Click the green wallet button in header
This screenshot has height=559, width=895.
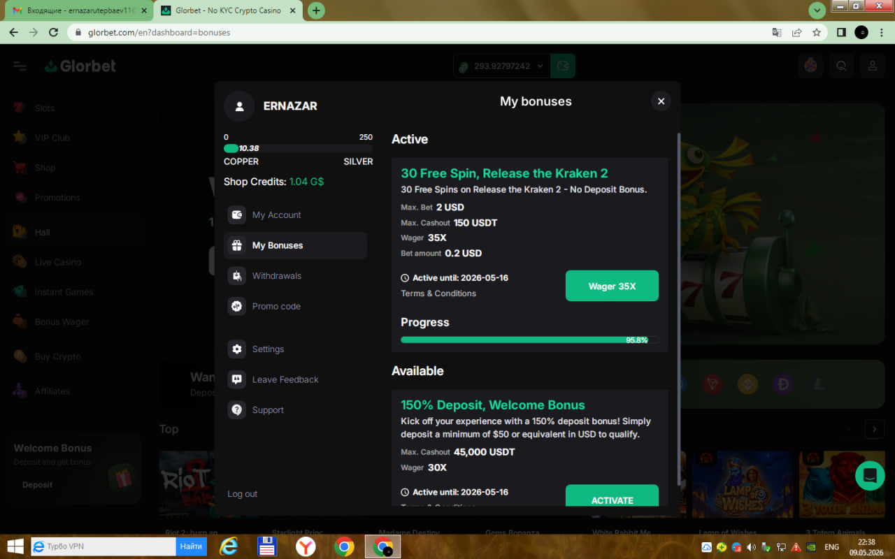(563, 66)
